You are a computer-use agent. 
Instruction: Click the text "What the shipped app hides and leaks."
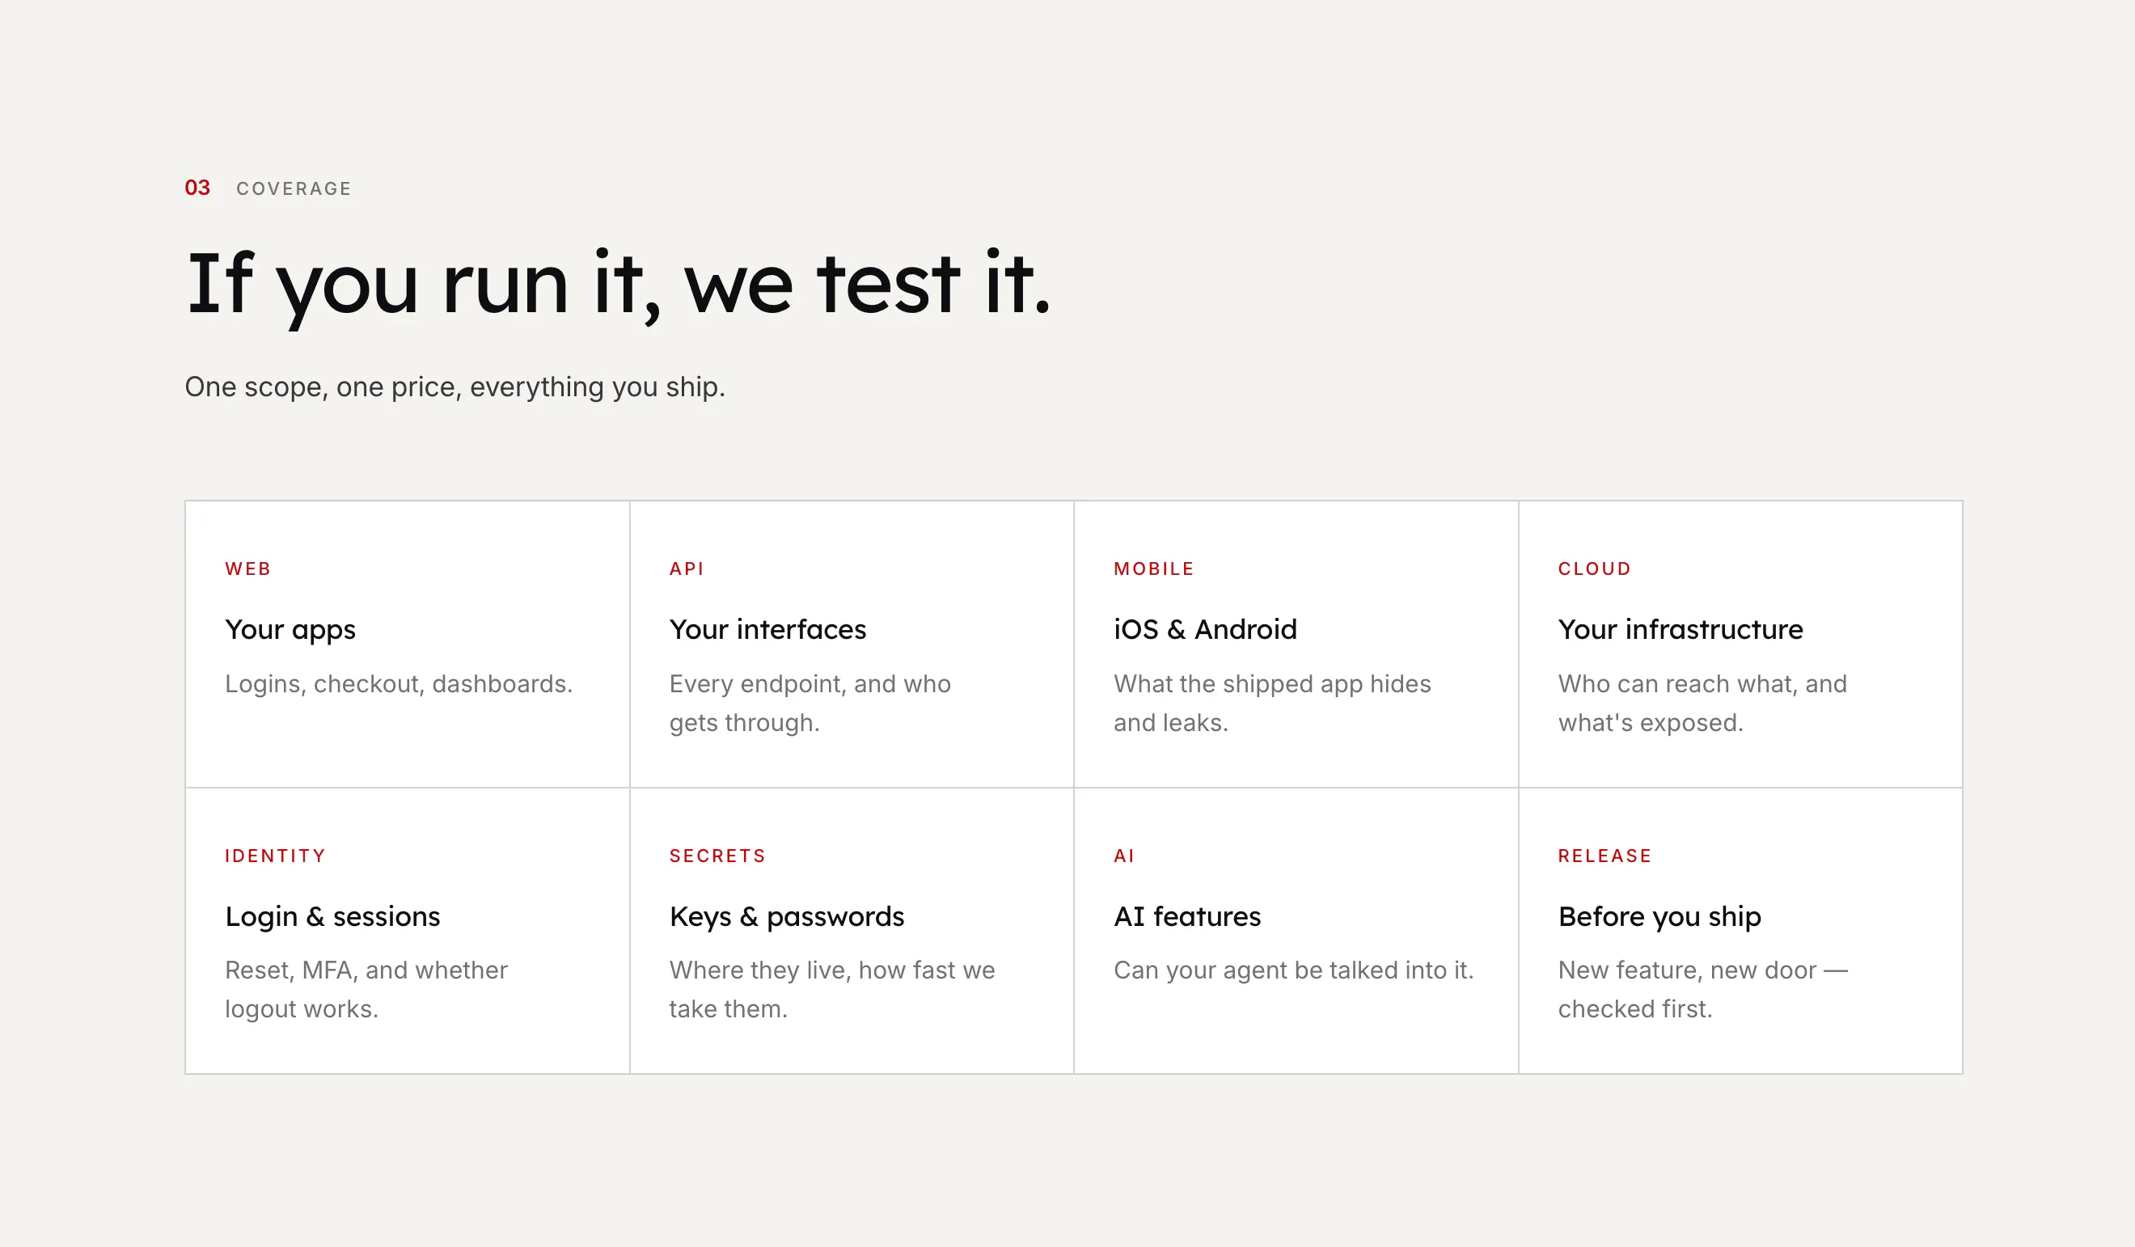[x=1271, y=703]
